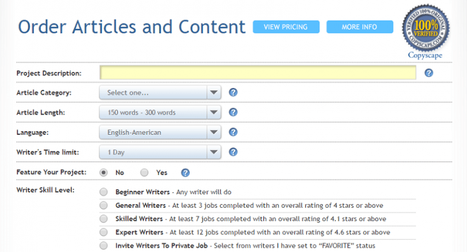The width and height of the screenshot is (467, 252).
Task: Click the Project Description label
Action: [49, 73]
